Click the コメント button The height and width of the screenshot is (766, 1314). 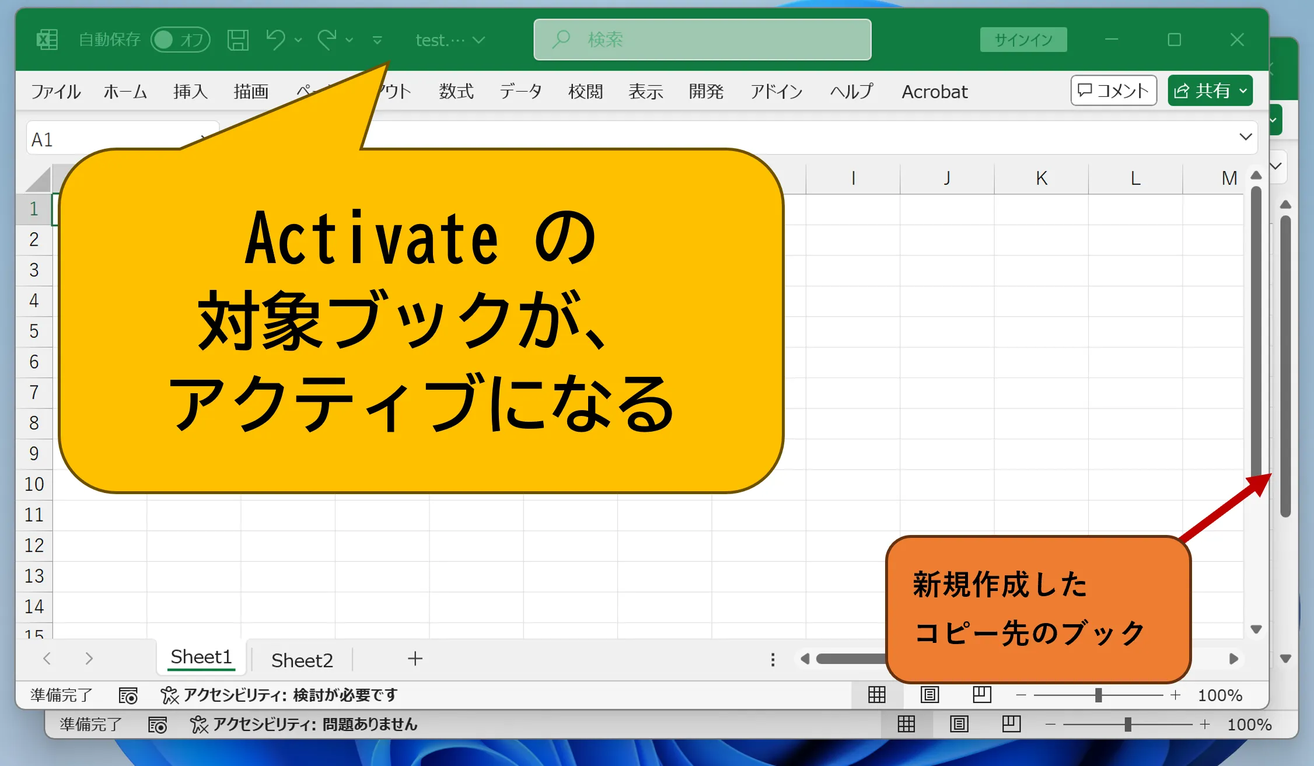pos(1113,91)
